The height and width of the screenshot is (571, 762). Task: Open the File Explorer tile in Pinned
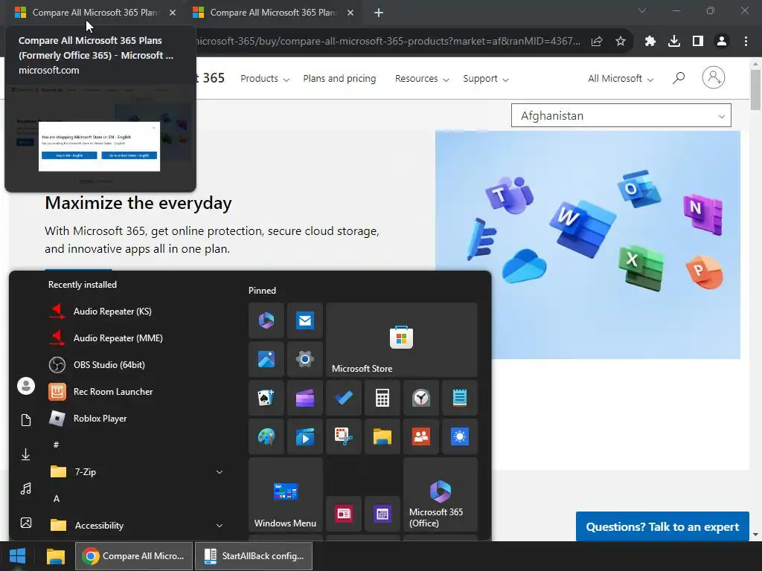pyautogui.click(x=382, y=436)
